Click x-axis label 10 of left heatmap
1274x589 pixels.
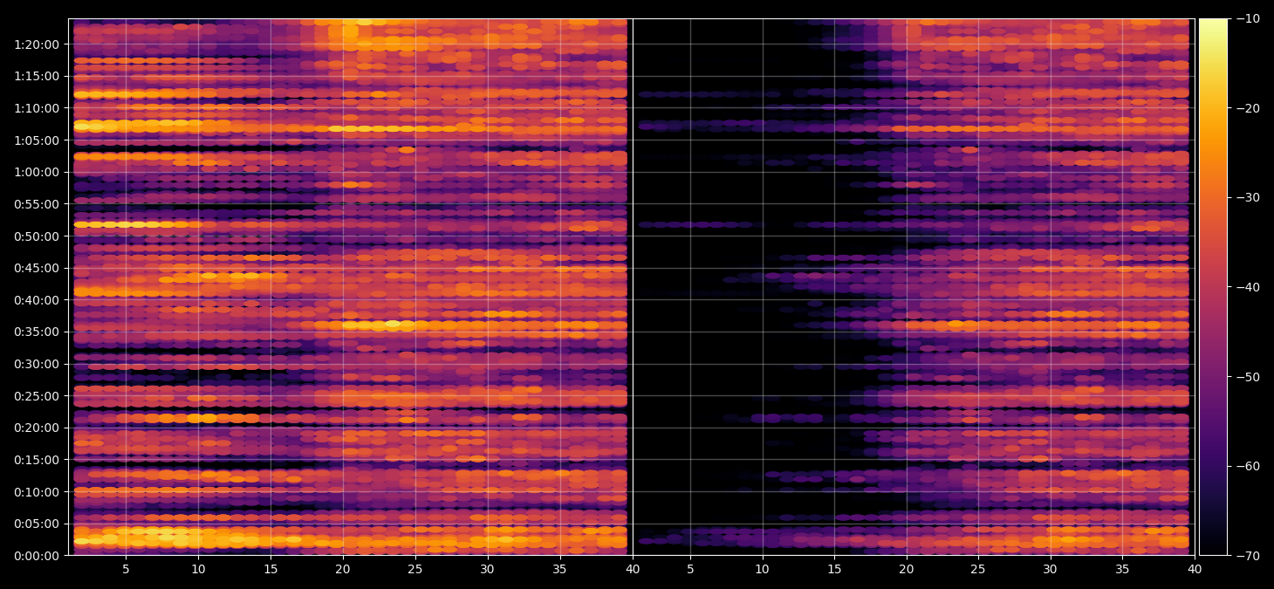pyautogui.click(x=198, y=570)
